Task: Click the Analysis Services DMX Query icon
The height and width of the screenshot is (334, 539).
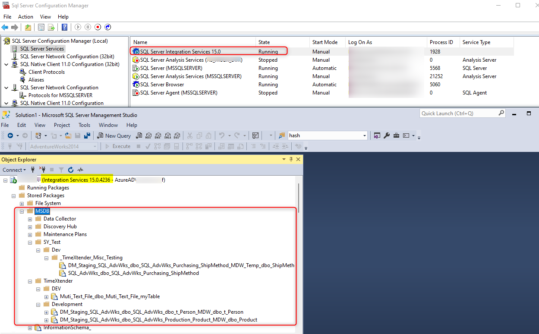Action: pos(158,135)
